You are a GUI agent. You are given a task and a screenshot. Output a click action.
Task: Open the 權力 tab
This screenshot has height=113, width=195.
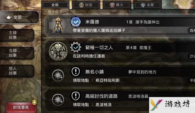[117, 5]
